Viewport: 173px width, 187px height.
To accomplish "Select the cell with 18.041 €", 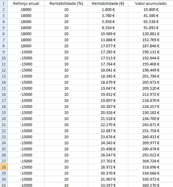I will point(108,70).
